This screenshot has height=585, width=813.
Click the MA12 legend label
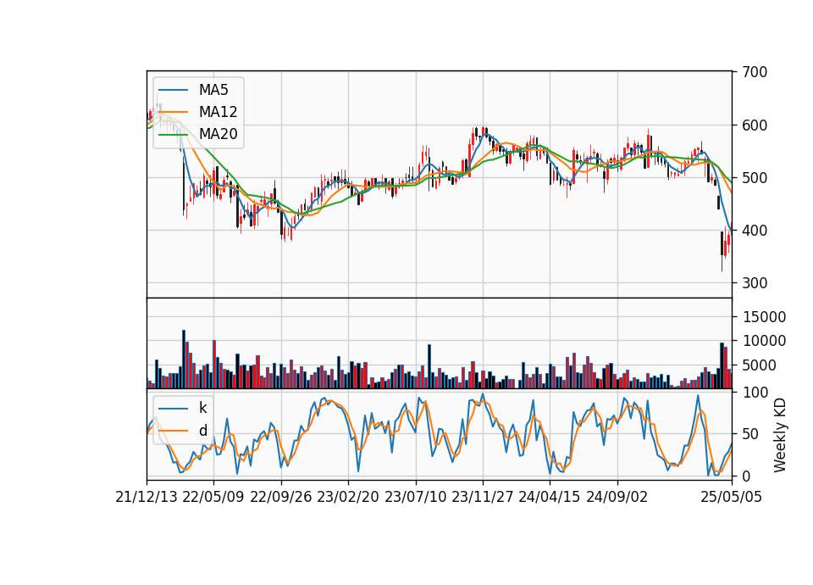click(x=218, y=112)
